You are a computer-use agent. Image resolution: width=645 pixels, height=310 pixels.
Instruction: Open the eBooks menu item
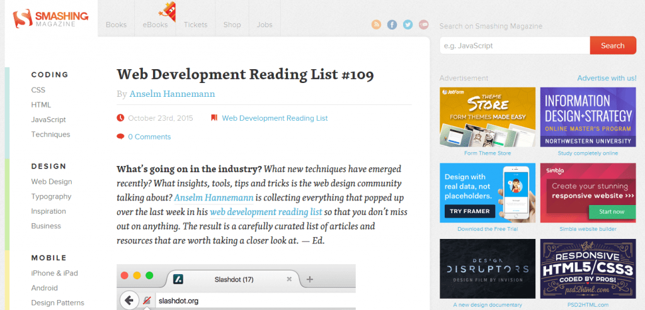(155, 25)
